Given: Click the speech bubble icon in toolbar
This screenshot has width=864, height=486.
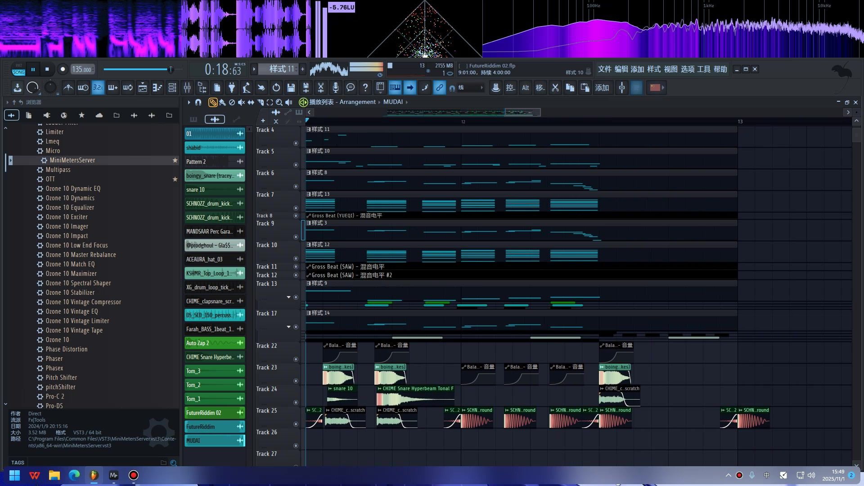Looking at the screenshot, I should pos(351,88).
